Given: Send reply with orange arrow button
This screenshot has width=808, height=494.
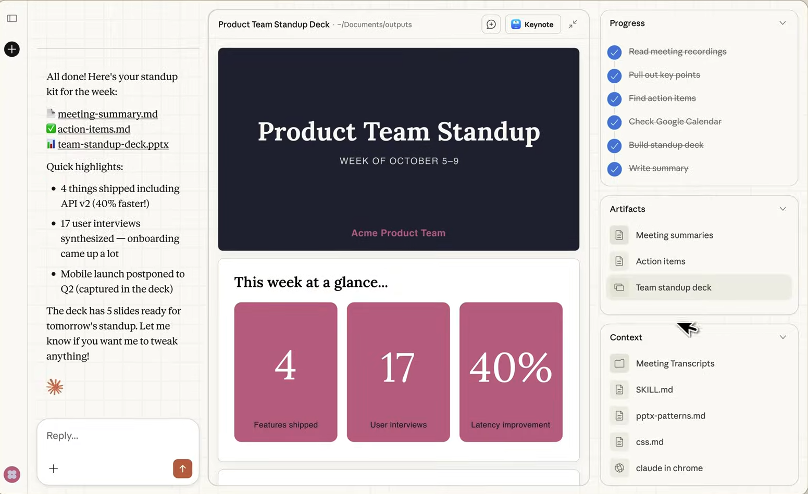Looking at the screenshot, I should coord(182,468).
